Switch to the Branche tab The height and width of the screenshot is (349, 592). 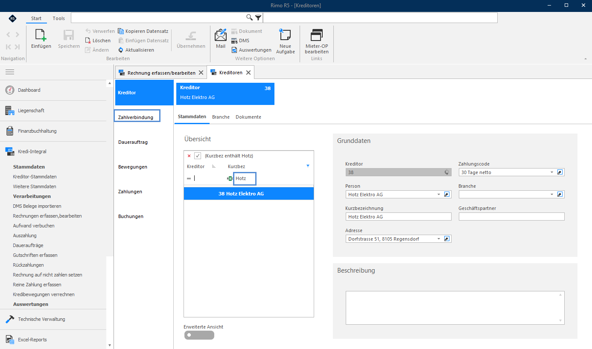click(x=221, y=117)
